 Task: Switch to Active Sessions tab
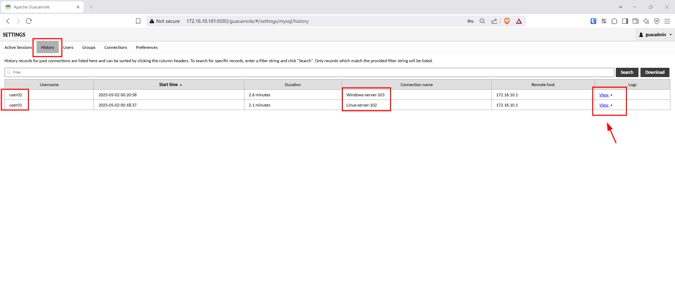coord(18,47)
